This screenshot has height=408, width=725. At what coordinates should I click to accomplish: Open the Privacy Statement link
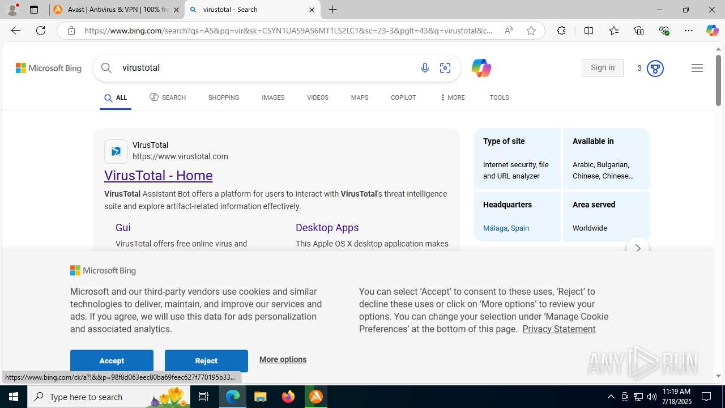point(558,329)
